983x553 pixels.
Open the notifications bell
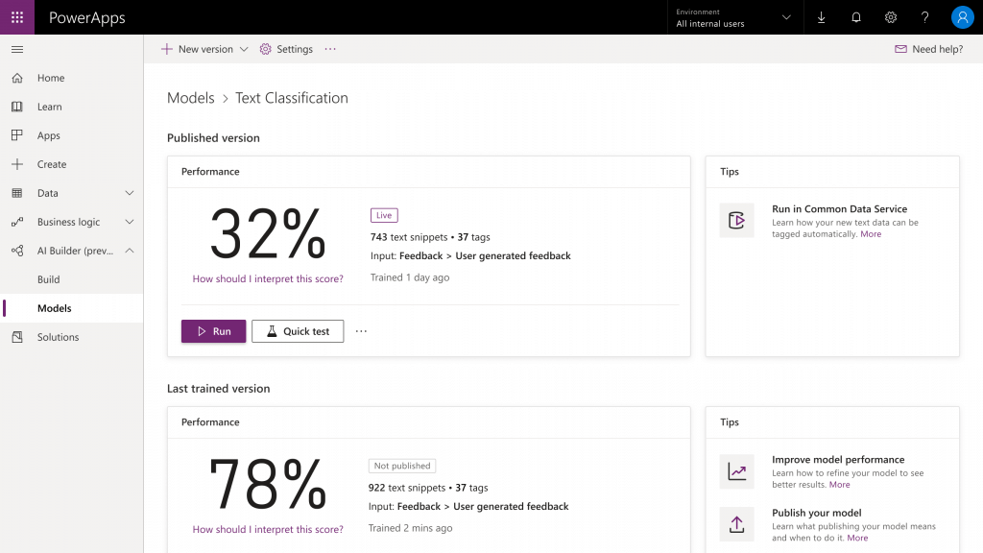[x=855, y=17]
